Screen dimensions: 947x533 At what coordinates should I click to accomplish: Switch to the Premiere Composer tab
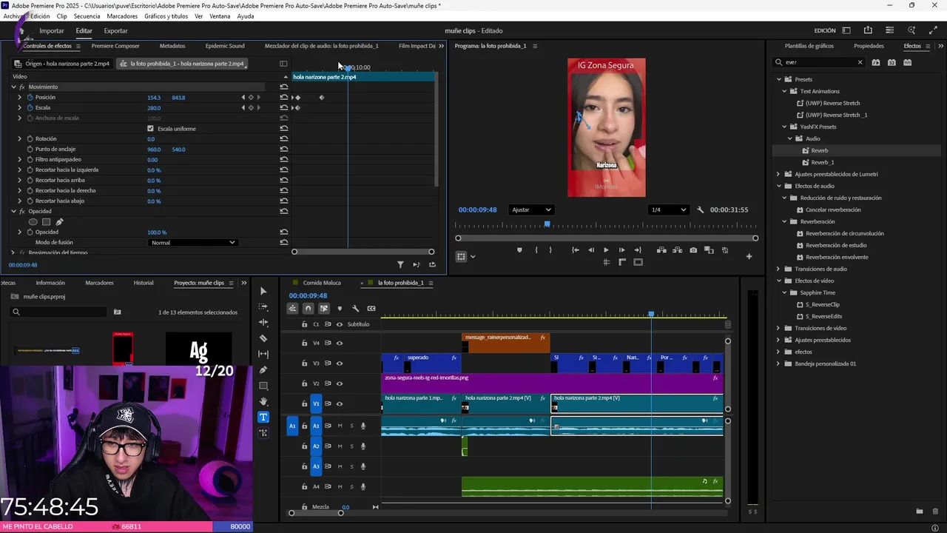[115, 46]
